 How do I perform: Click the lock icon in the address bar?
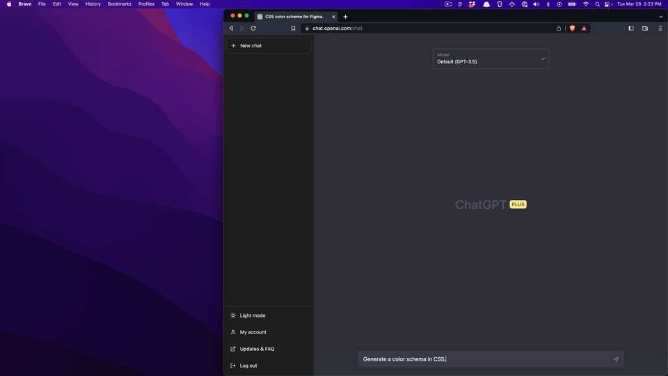tap(307, 28)
